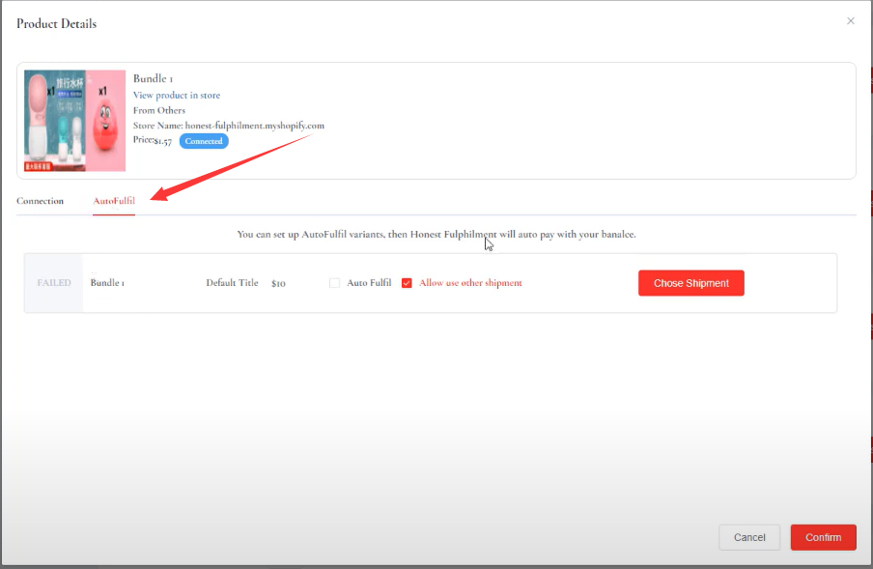Click the store name honest-fulphilment.myshopify.com
This screenshot has height=569, width=873.
[255, 126]
